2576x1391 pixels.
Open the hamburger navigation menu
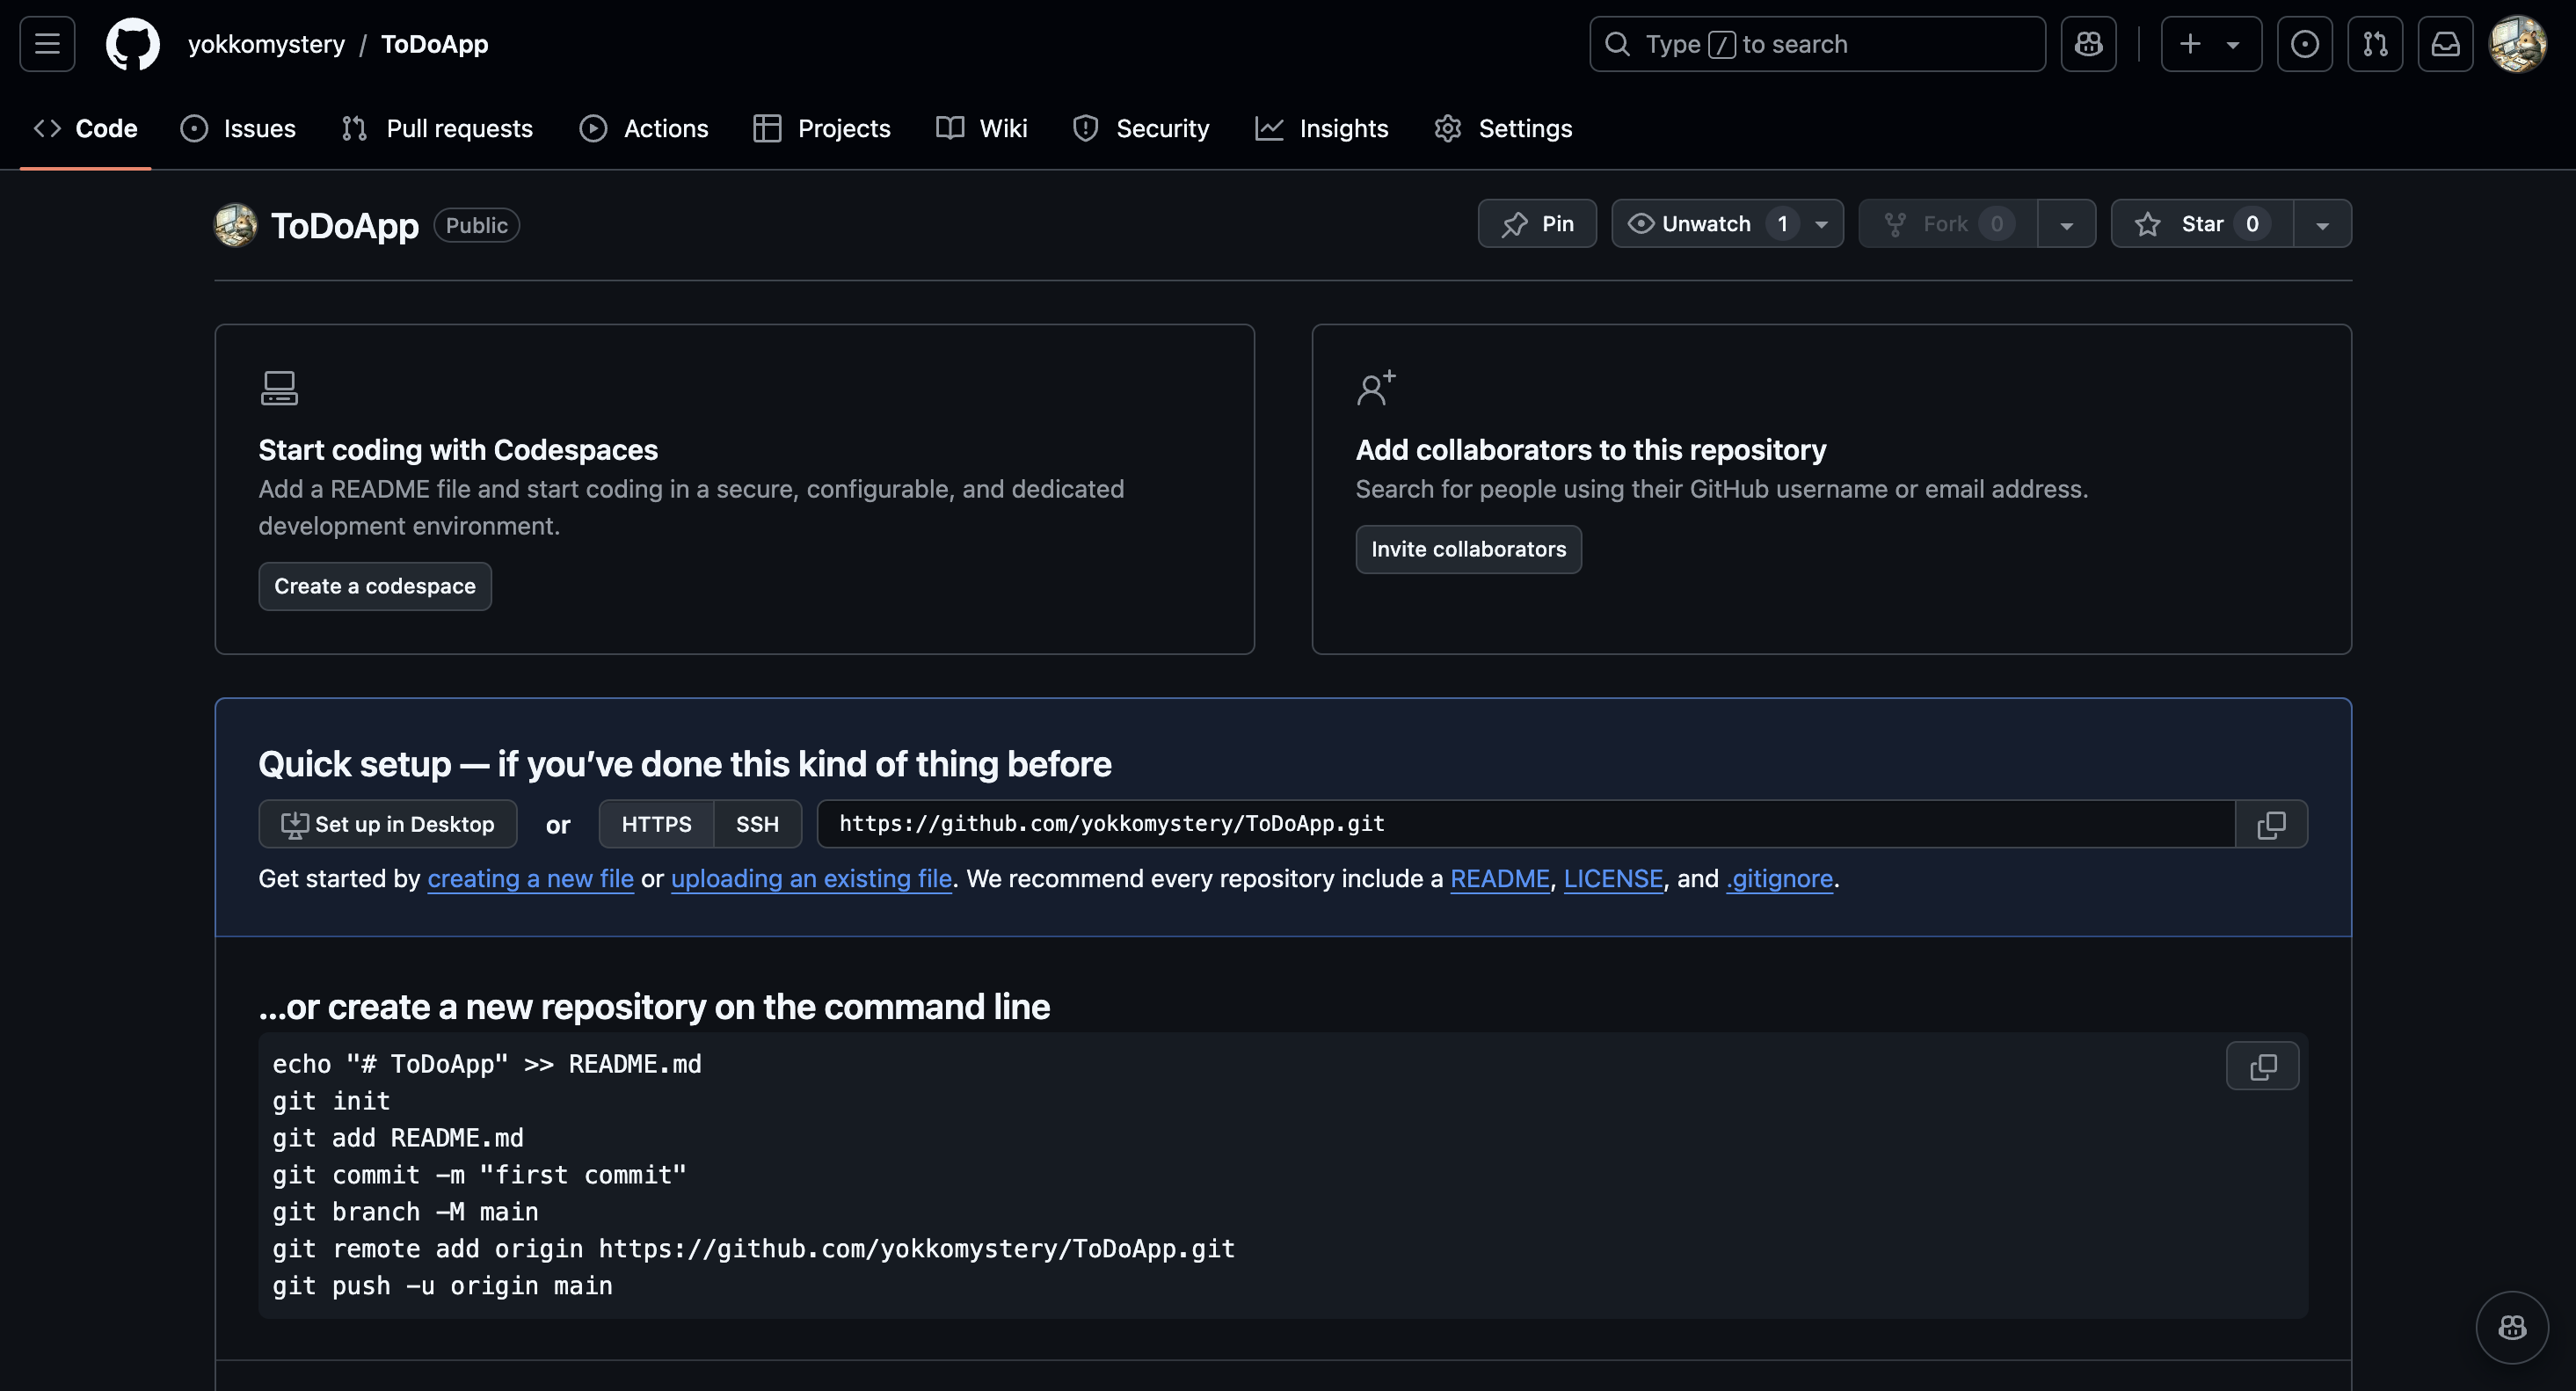point(47,44)
